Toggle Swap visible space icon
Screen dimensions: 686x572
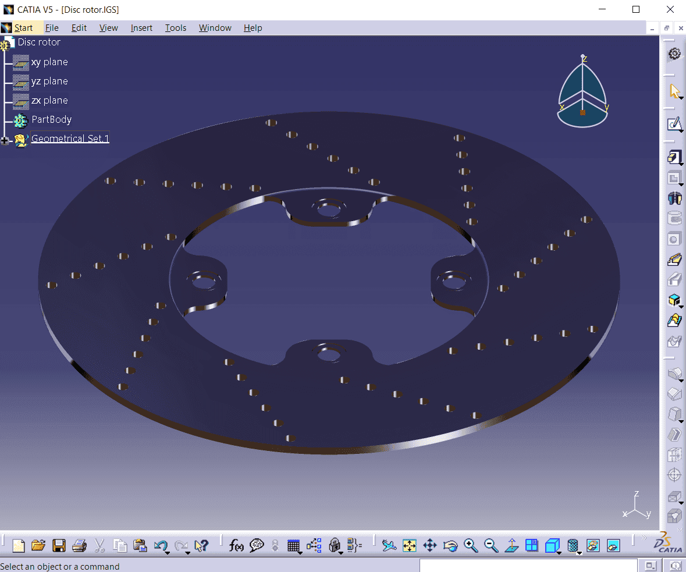(613, 545)
